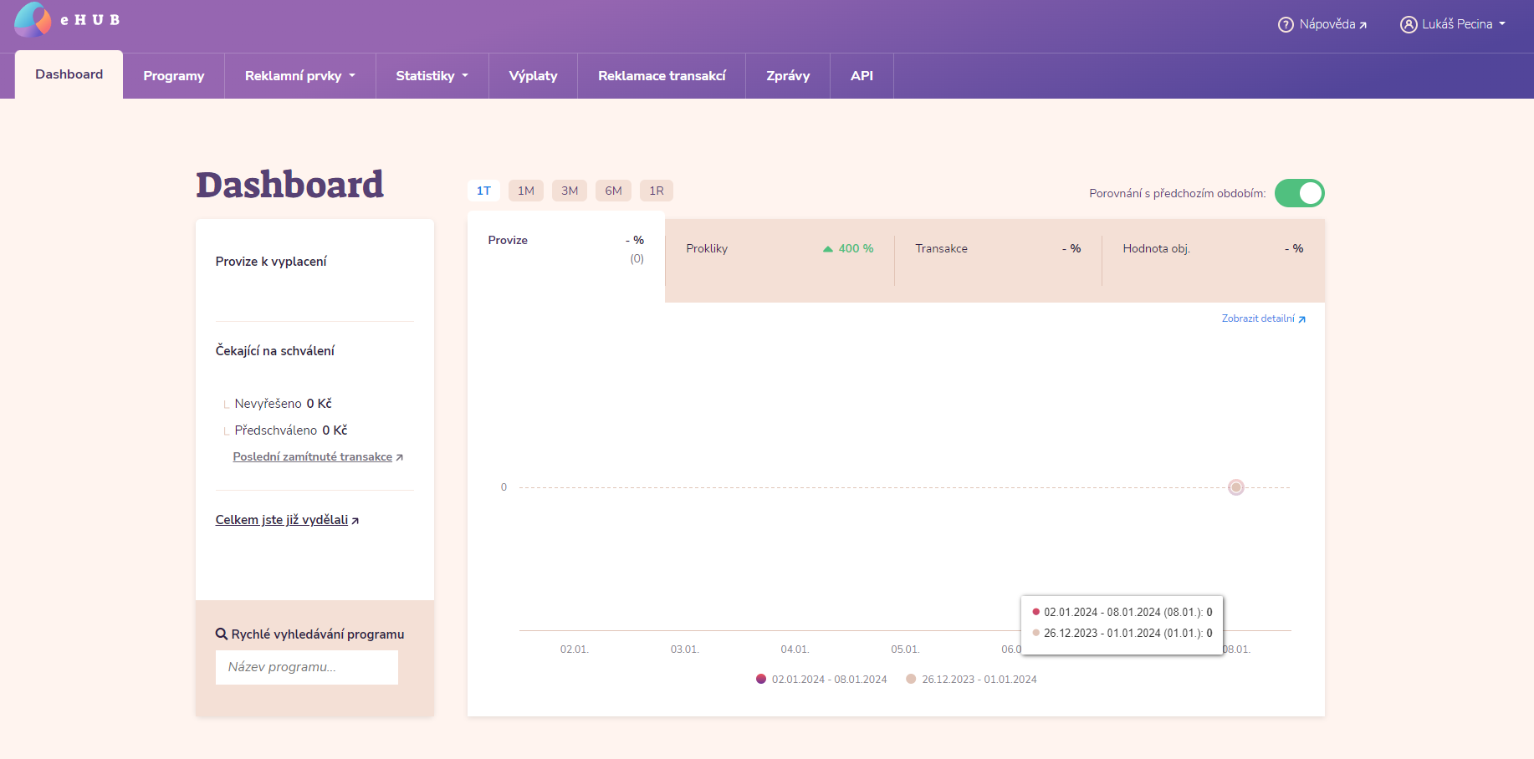This screenshot has width=1534, height=759.
Task: Click the Nápověda help question-mark icon
Action: pos(1286,25)
